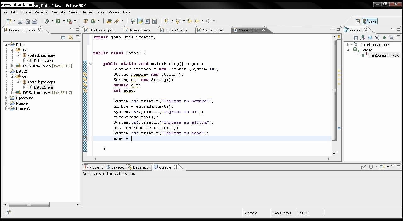Expand the Hipotenusa project node

[x=6, y=98]
